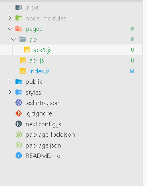Select the public folder label

click(x=34, y=82)
